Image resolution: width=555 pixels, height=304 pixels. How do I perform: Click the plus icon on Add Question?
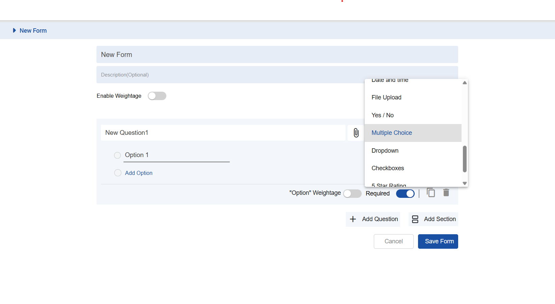(353, 219)
